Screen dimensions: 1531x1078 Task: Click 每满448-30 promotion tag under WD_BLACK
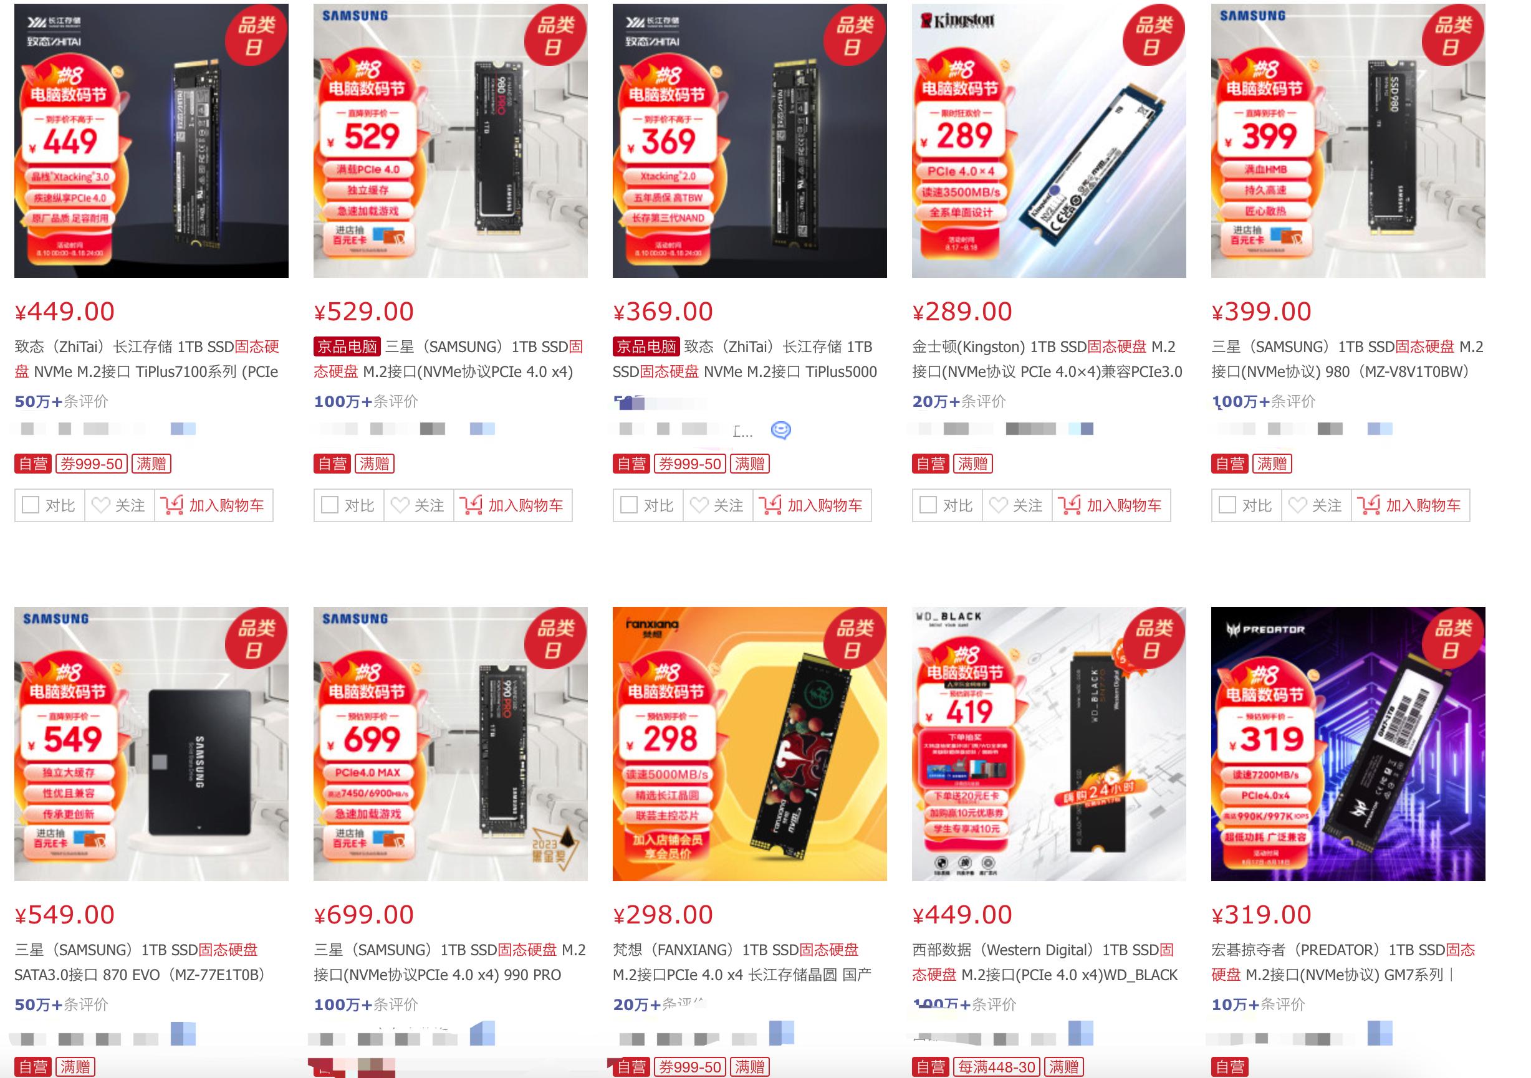coord(997,1067)
